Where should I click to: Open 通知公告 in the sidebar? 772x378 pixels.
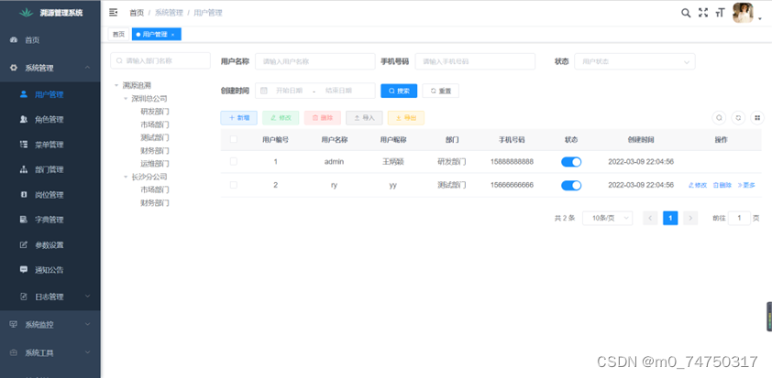50,270
